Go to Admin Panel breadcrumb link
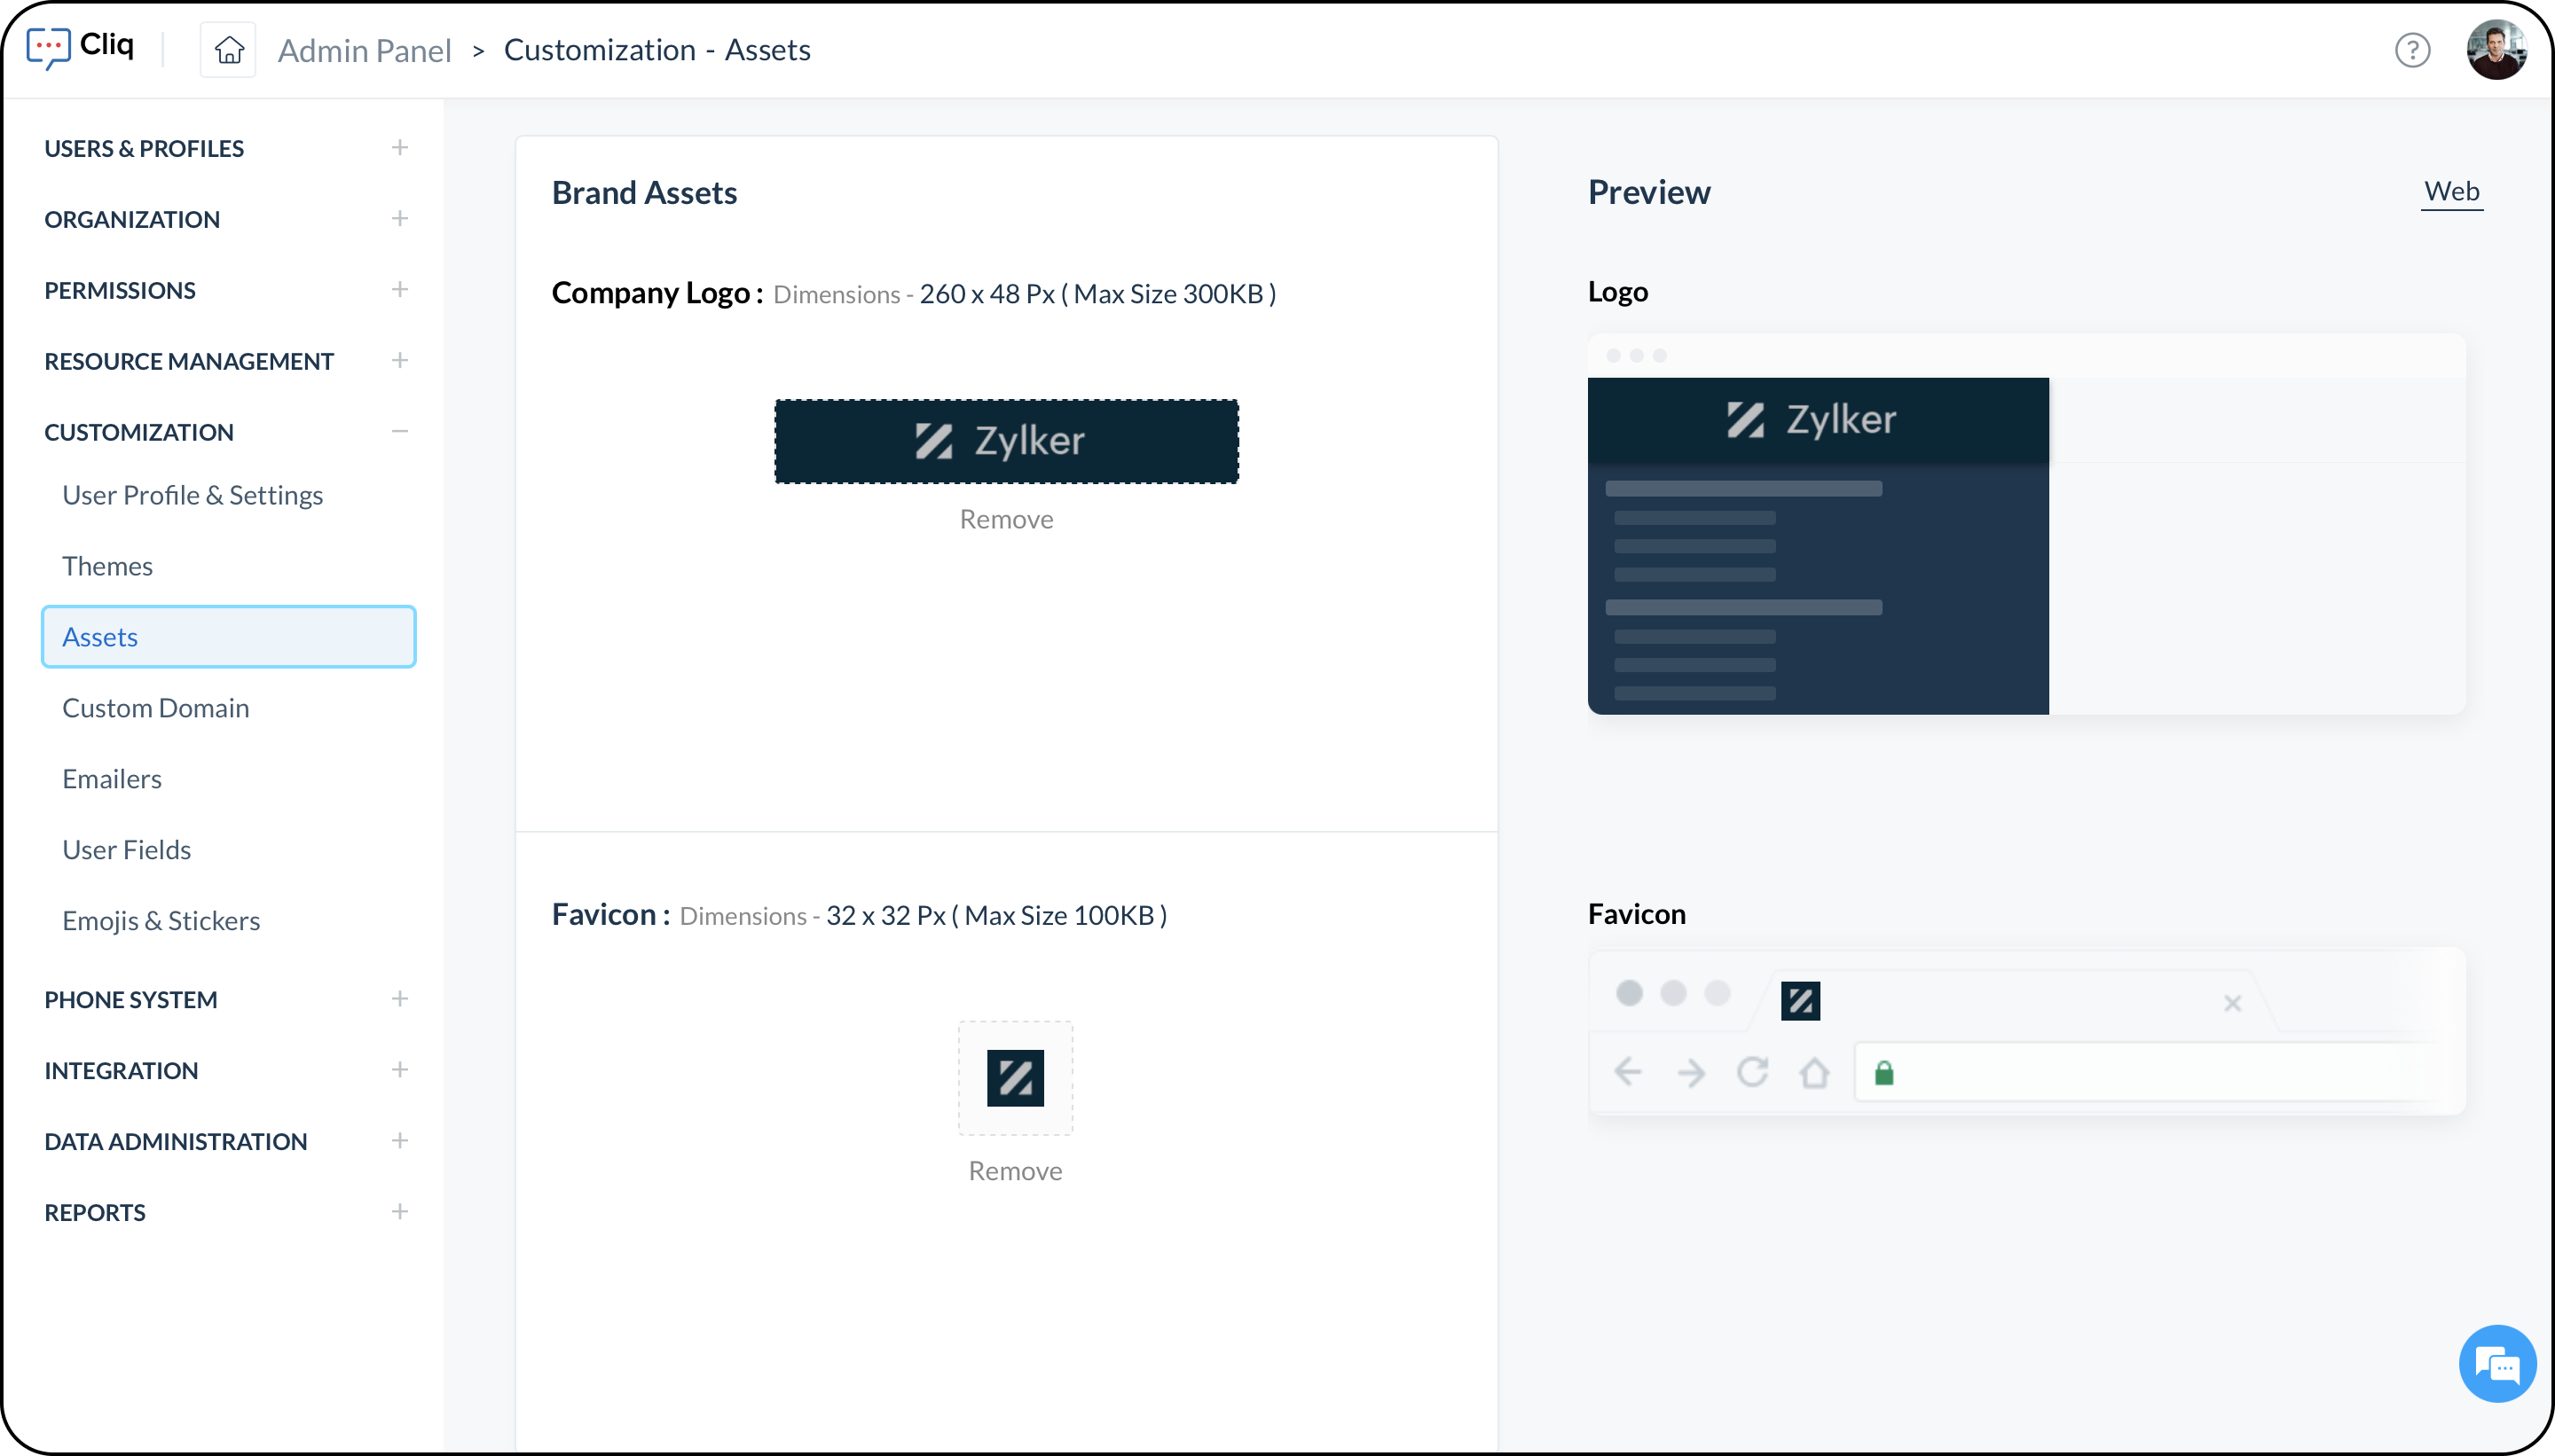This screenshot has height=1456, width=2555. pyautogui.click(x=364, y=50)
